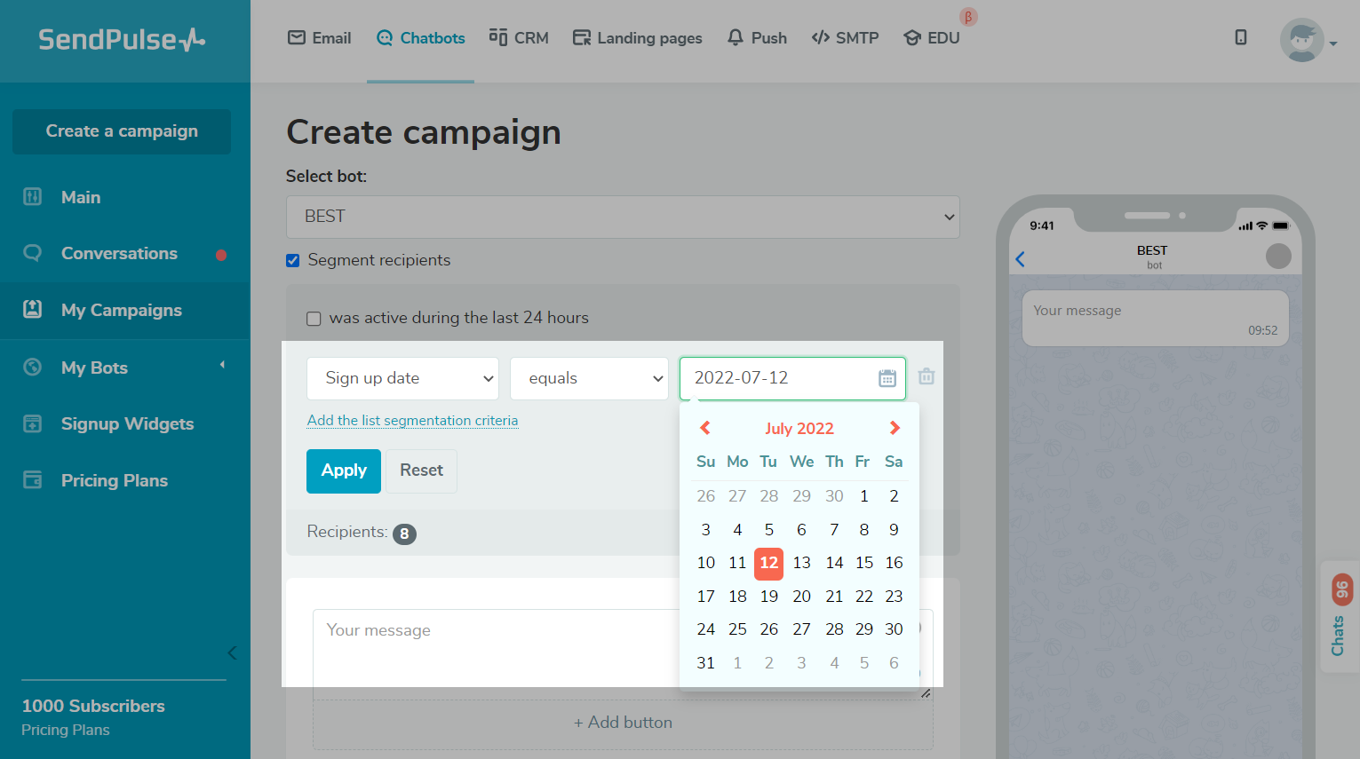
Task: Click the bot avatar in the phone preview
Action: coord(1278,257)
